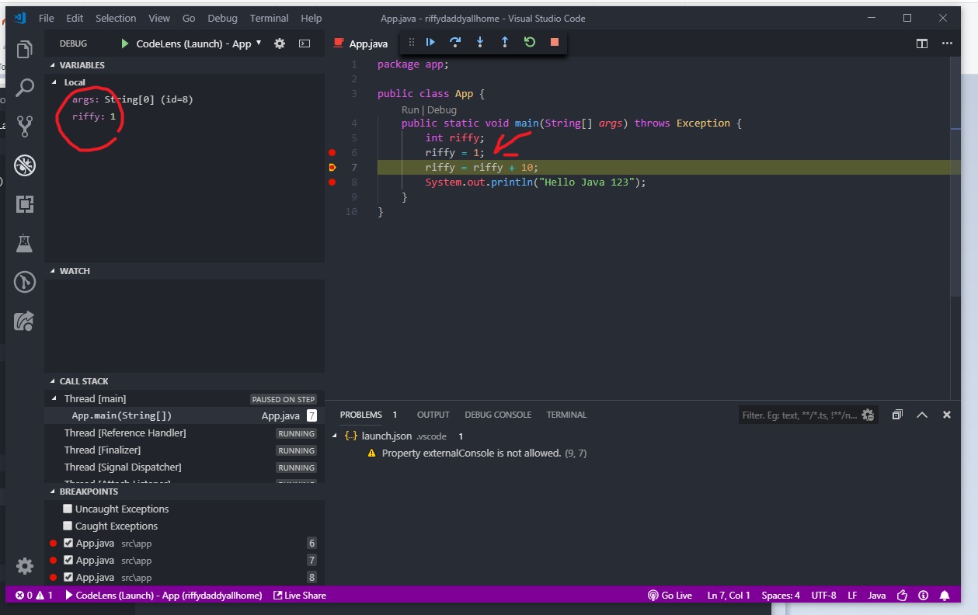The height and width of the screenshot is (615, 978).
Task: Split the editor to the right
Action: [x=922, y=43]
